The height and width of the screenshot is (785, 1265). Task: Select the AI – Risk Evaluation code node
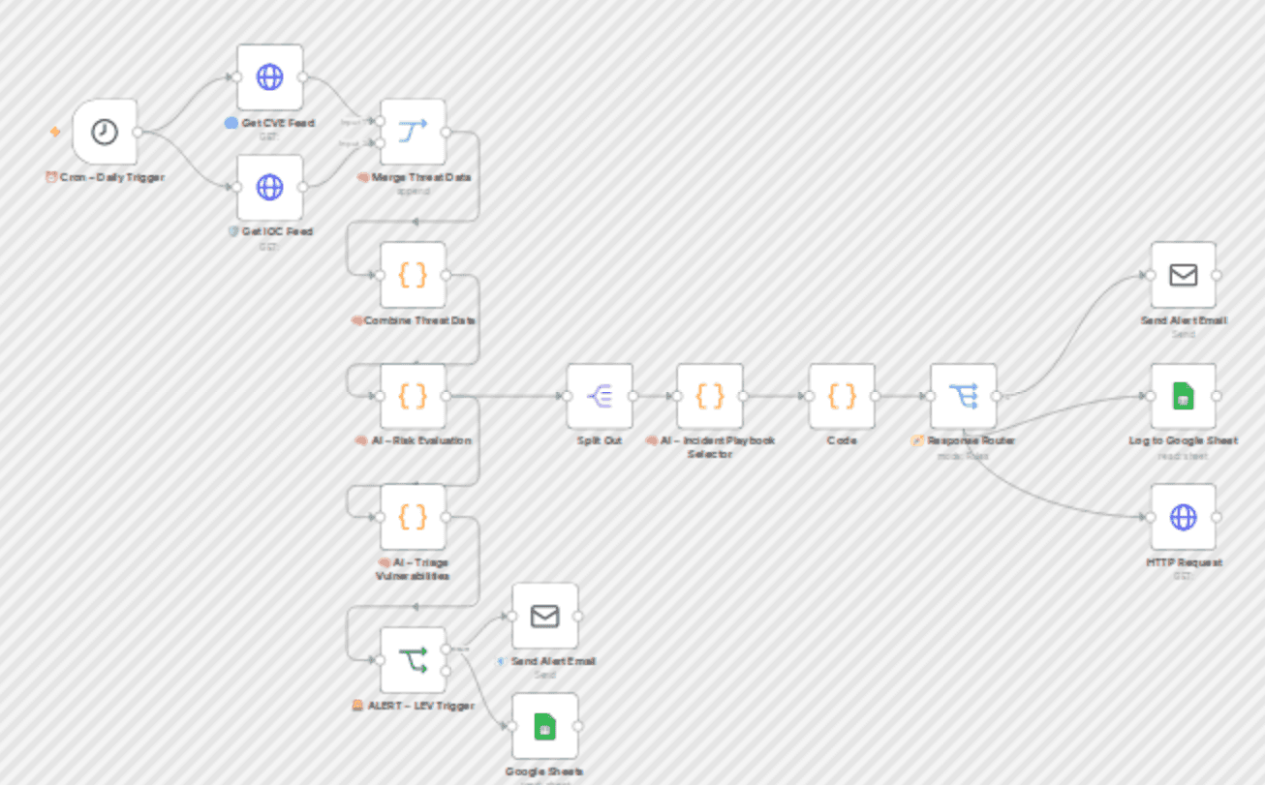[413, 396]
